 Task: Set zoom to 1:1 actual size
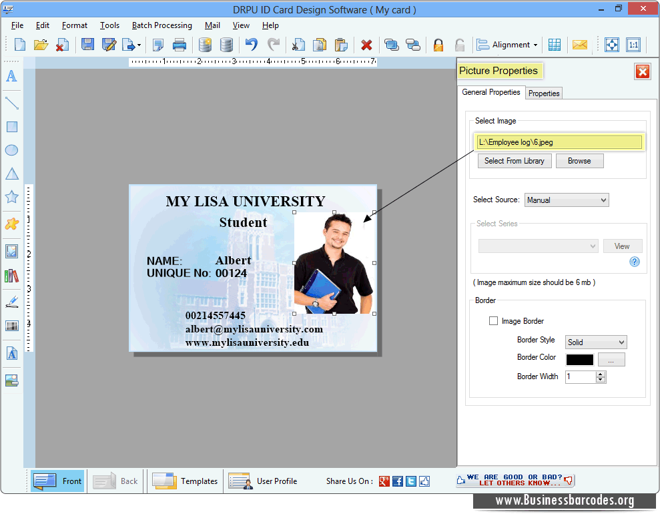click(633, 45)
